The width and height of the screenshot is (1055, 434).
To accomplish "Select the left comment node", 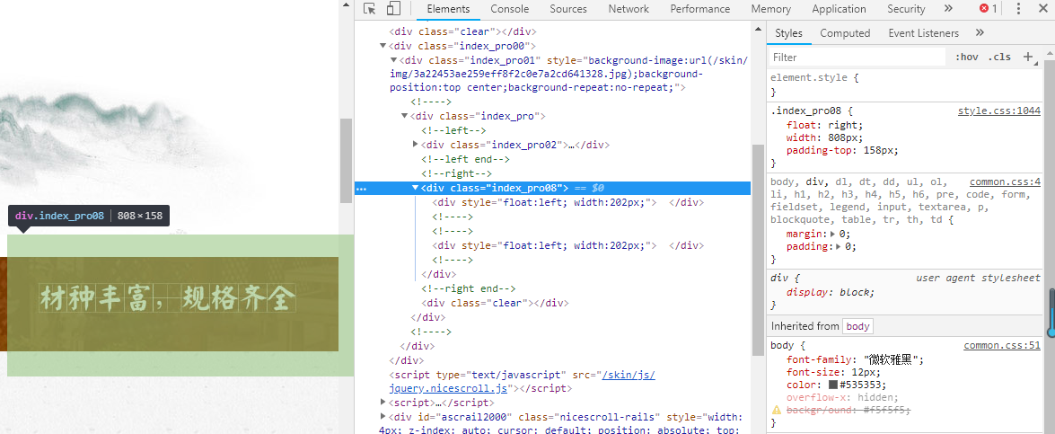I will click(453, 130).
